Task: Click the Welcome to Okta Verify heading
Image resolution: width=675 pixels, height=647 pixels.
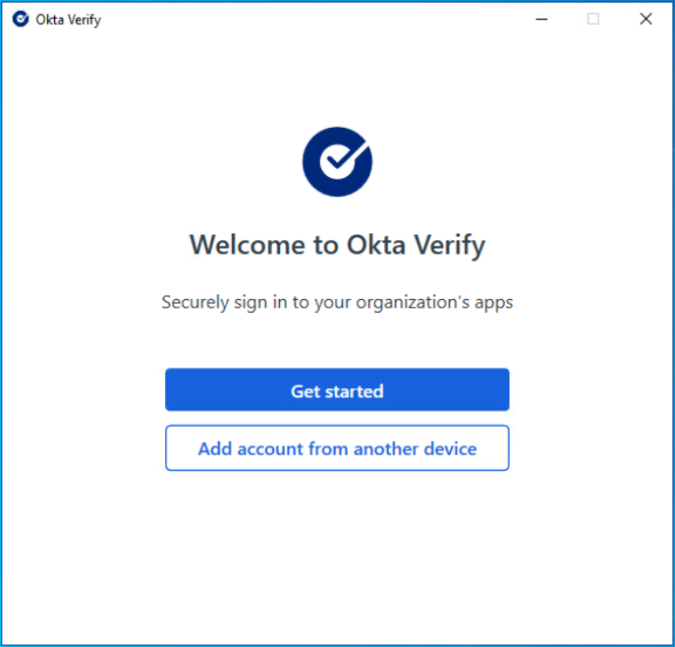Action: (337, 244)
